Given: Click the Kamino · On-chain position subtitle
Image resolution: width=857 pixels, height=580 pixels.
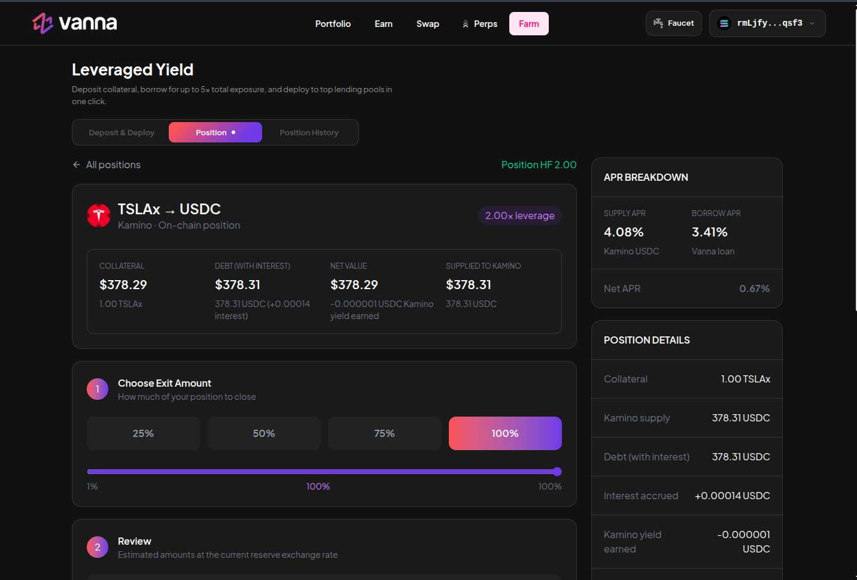Looking at the screenshot, I should pos(179,225).
